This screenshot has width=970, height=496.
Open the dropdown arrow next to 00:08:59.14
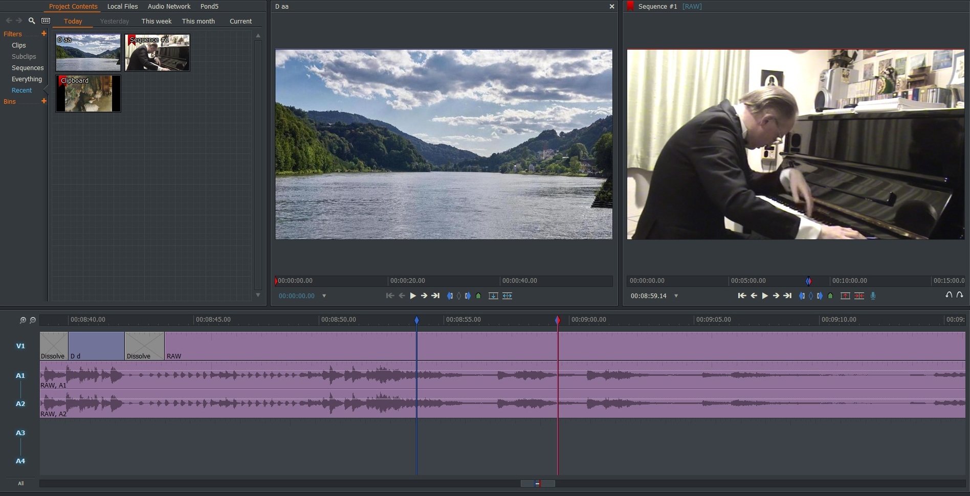[x=676, y=296]
